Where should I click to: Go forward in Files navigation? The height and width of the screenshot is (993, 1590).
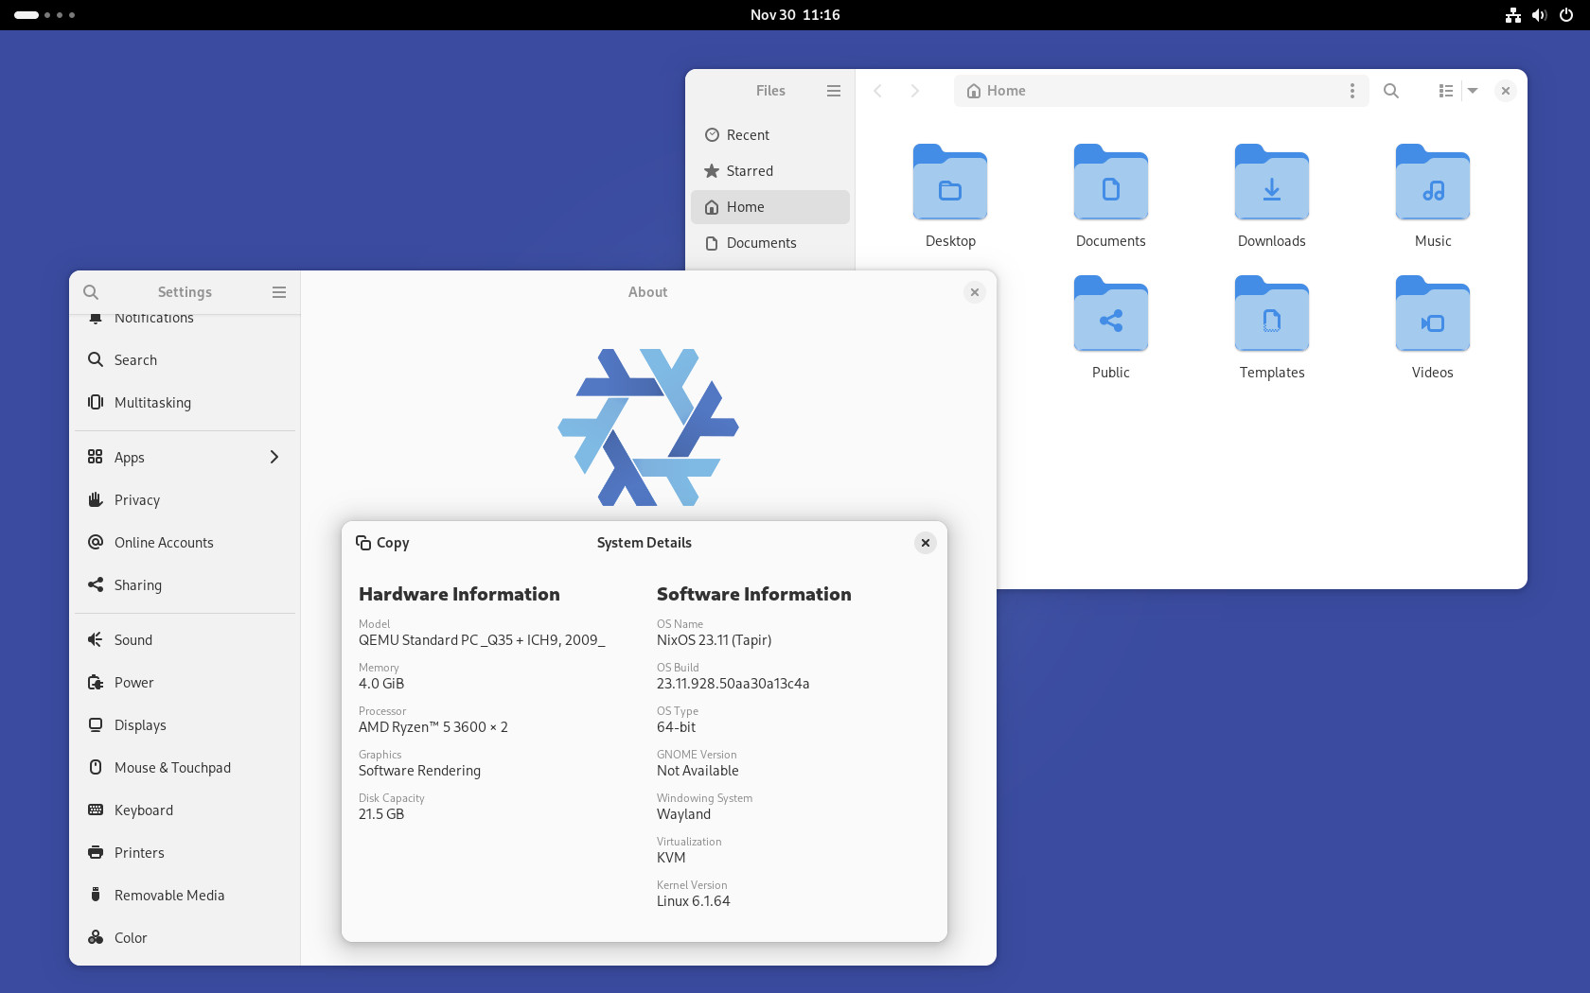point(914,91)
